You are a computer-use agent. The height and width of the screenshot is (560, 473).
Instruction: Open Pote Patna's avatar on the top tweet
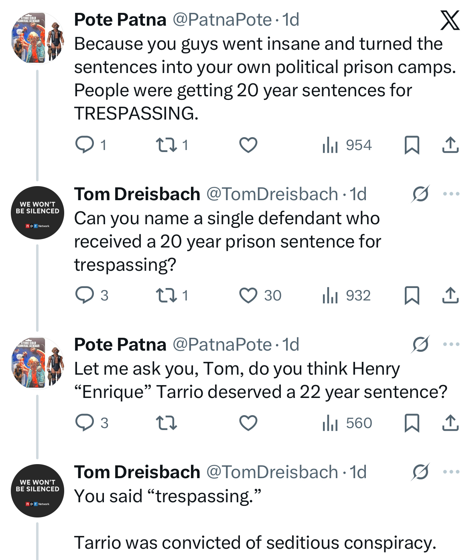37,39
